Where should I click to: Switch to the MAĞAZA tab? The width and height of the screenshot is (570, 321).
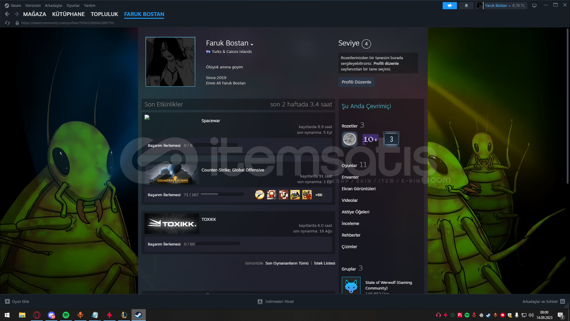pos(34,14)
